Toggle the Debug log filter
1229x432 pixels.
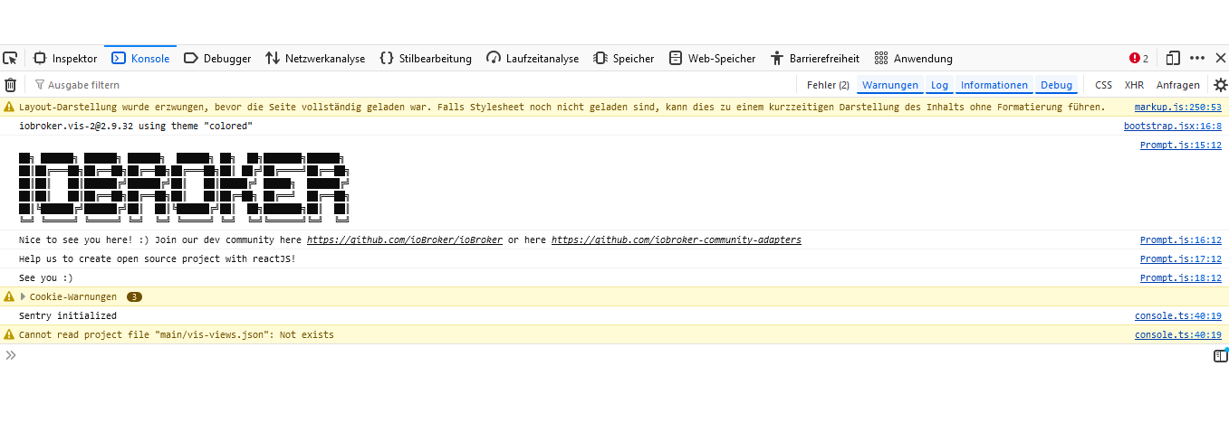[1056, 85]
